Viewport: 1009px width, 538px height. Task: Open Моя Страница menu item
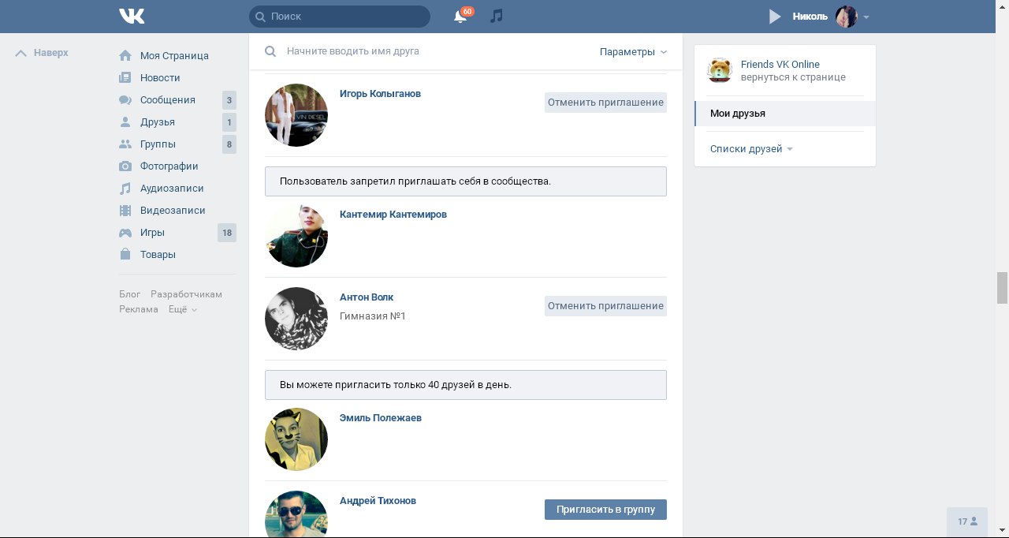coord(174,56)
